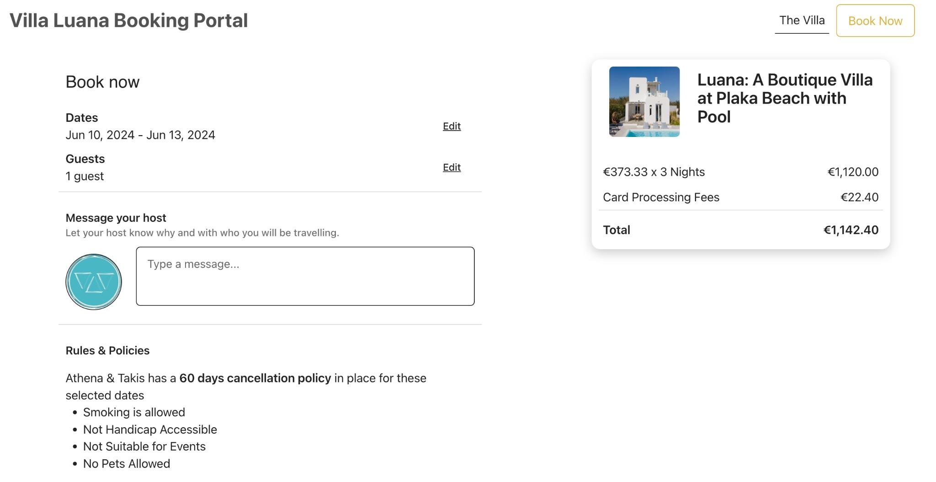
Task: Click the Villa Luana Booking Portal title
Action: (x=128, y=21)
